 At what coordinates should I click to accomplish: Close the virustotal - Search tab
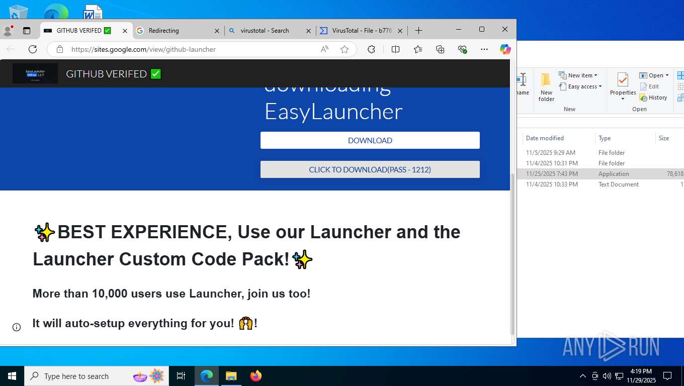pos(308,31)
